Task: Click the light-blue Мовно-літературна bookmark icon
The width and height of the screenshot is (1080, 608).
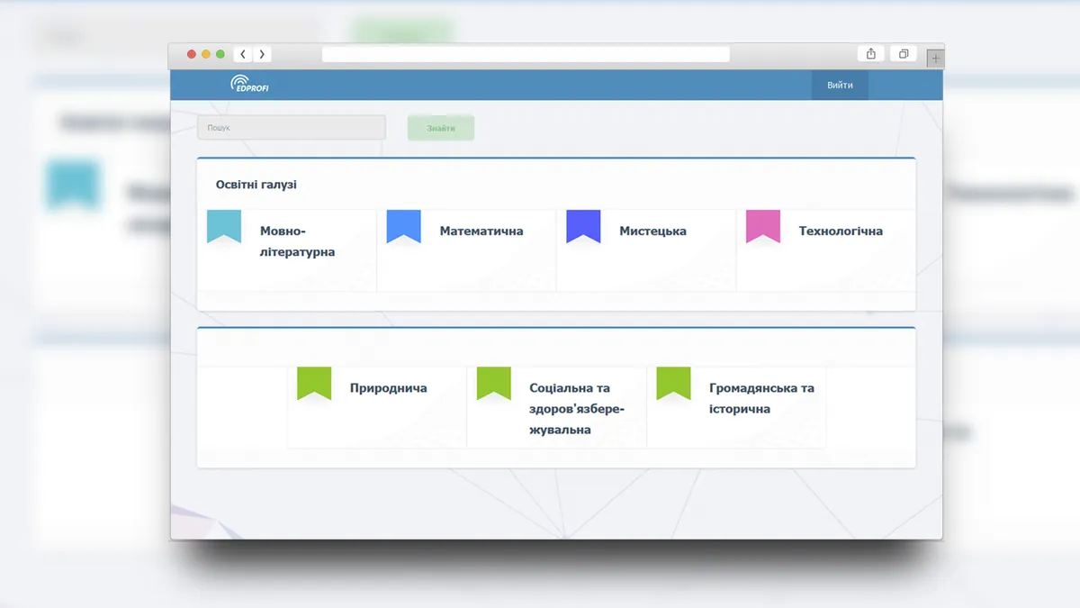Action: click(224, 227)
